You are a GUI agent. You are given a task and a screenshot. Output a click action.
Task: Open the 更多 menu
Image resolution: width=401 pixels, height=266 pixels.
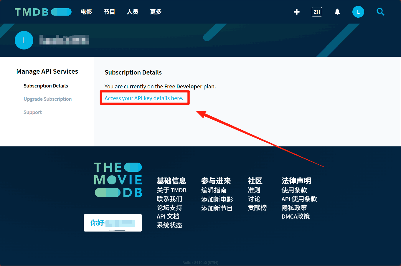click(156, 12)
